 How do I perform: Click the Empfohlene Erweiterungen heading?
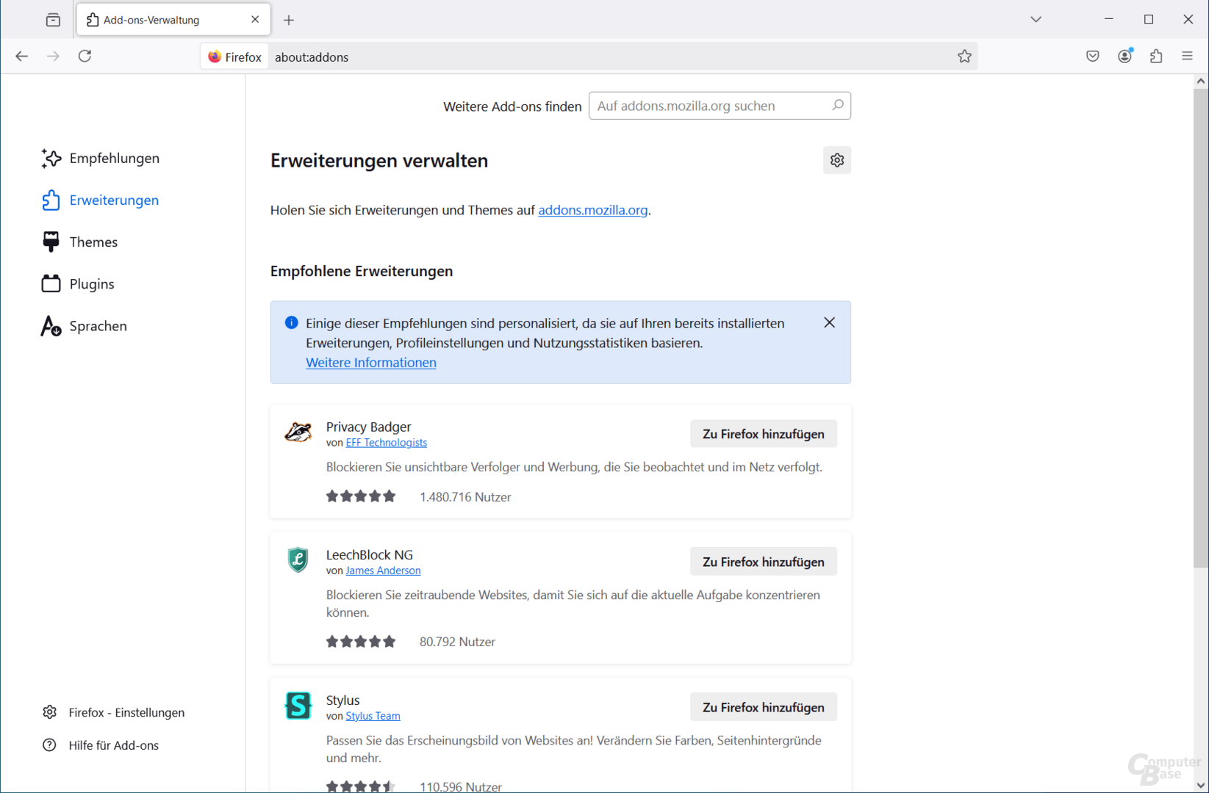pos(362,271)
